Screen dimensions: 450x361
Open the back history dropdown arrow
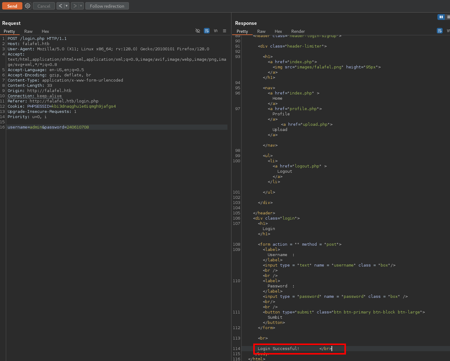pyautogui.click(x=67, y=6)
